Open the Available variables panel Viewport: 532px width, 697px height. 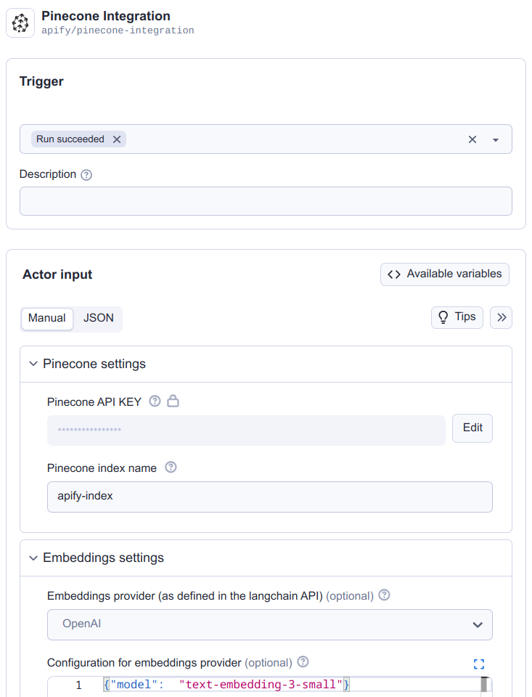click(x=444, y=274)
